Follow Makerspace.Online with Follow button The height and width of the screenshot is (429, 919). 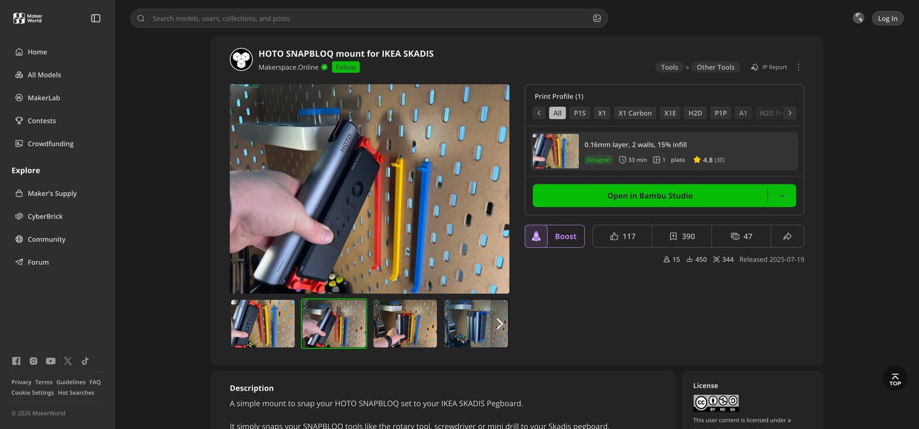tap(346, 67)
